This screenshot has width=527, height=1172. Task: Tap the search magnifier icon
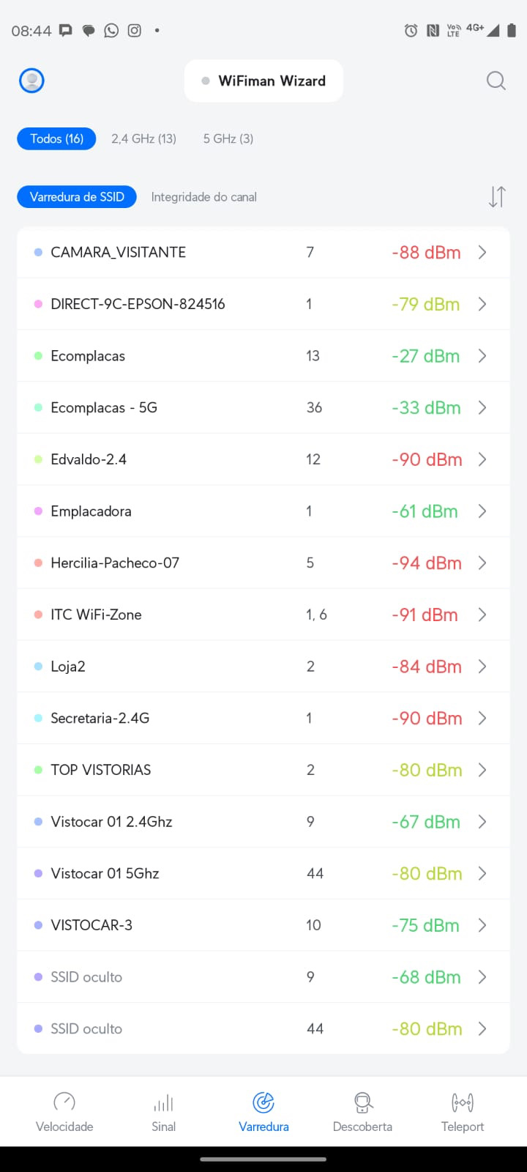point(496,81)
